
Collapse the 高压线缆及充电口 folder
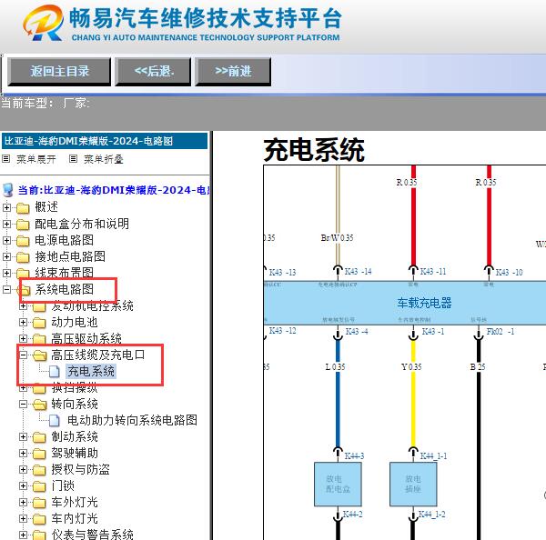point(23,355)
